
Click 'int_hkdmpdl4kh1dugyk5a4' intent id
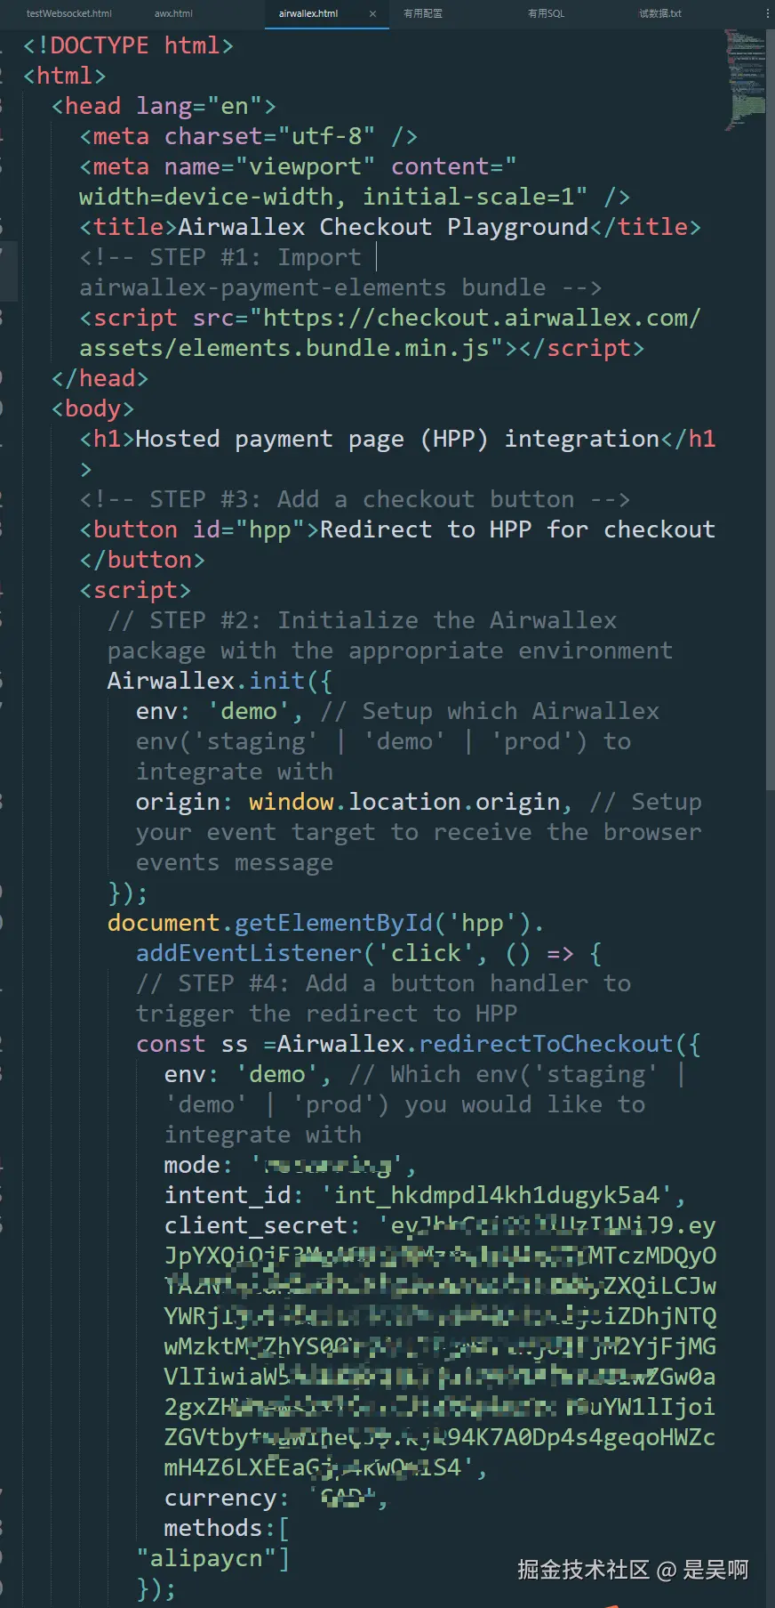497,1195
